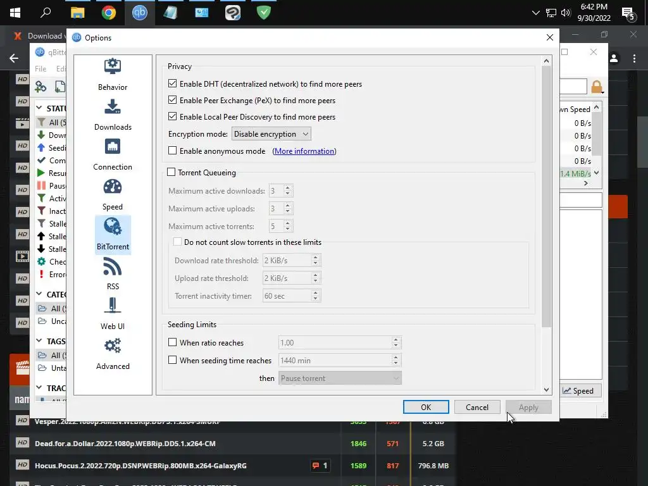Viewport: 648px width, 486px height.
Task: Click the green shield taskbar icon
Action: (x=264, y=13)
